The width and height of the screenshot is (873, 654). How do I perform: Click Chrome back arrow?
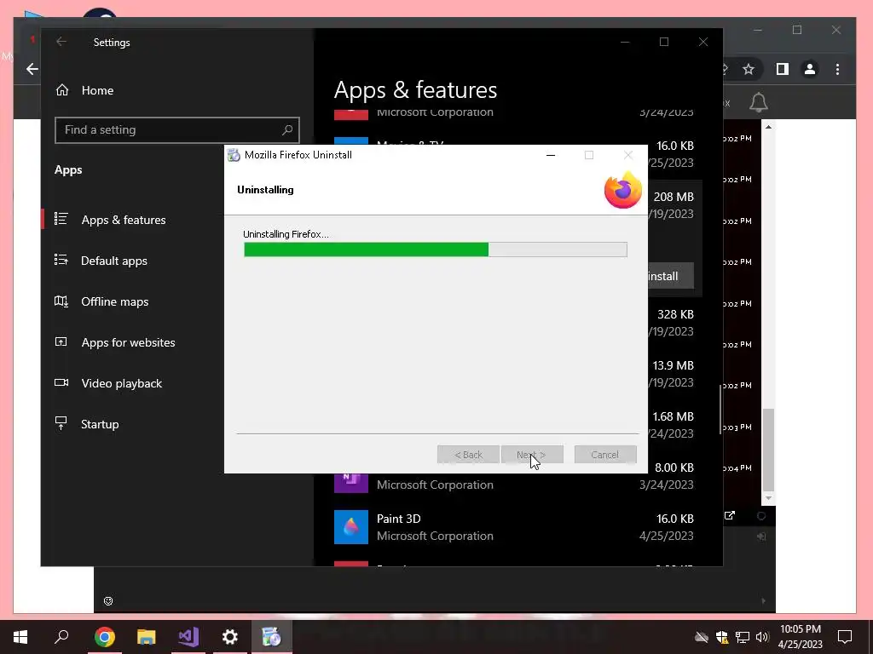[x=32, y=69]
